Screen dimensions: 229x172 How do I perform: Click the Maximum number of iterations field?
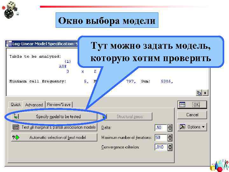tap(161, 138)
